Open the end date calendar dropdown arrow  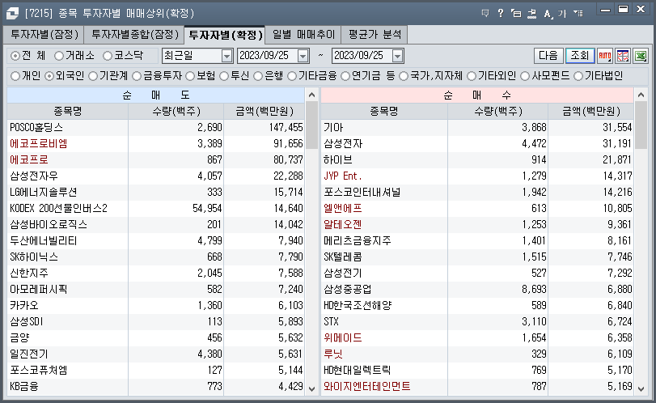tap(397, 56)
